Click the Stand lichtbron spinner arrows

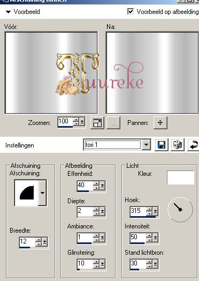(149, 264)
